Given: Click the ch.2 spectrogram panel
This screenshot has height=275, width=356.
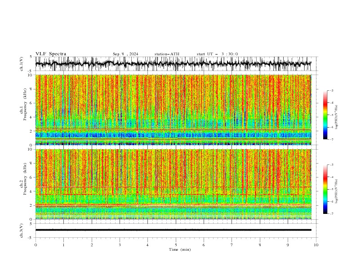Looking at the screenshot, I should (174, 184).
